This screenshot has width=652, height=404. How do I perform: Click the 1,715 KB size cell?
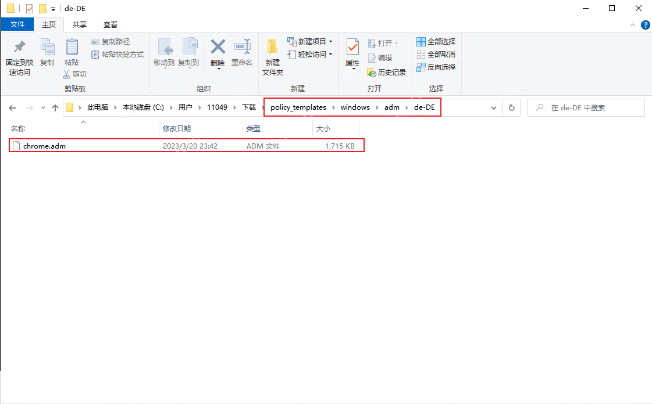coord(340,146)
